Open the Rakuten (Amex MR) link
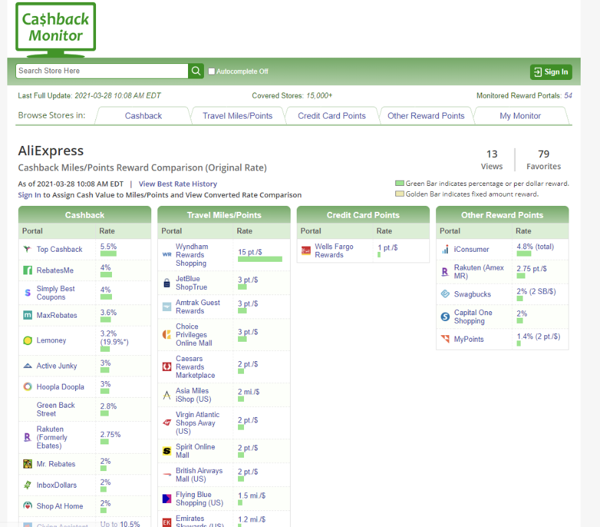600x527 pixels. tap(479, 272)
